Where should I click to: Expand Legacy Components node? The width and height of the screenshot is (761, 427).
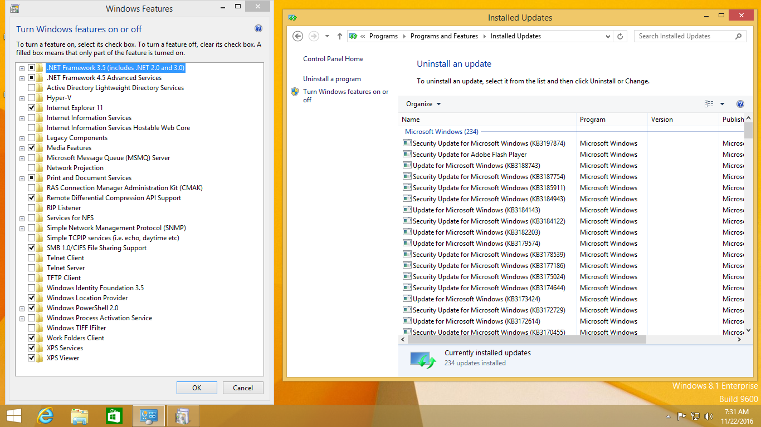22,138
